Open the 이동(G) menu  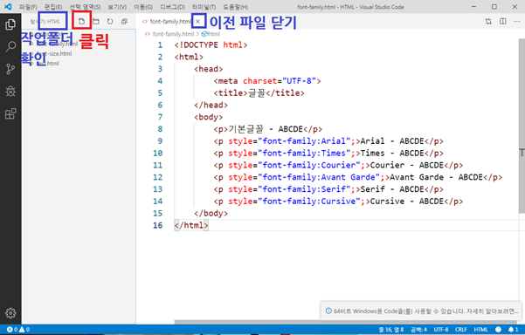coord(143,7)
